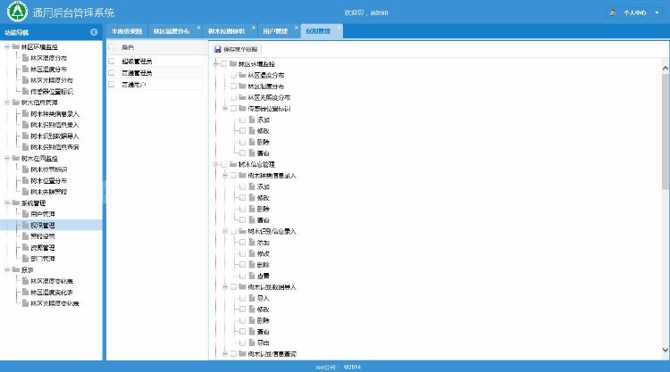Click file icon of 导入 in permission tree
The image size is (670, 372).
(x=252, y=298)
